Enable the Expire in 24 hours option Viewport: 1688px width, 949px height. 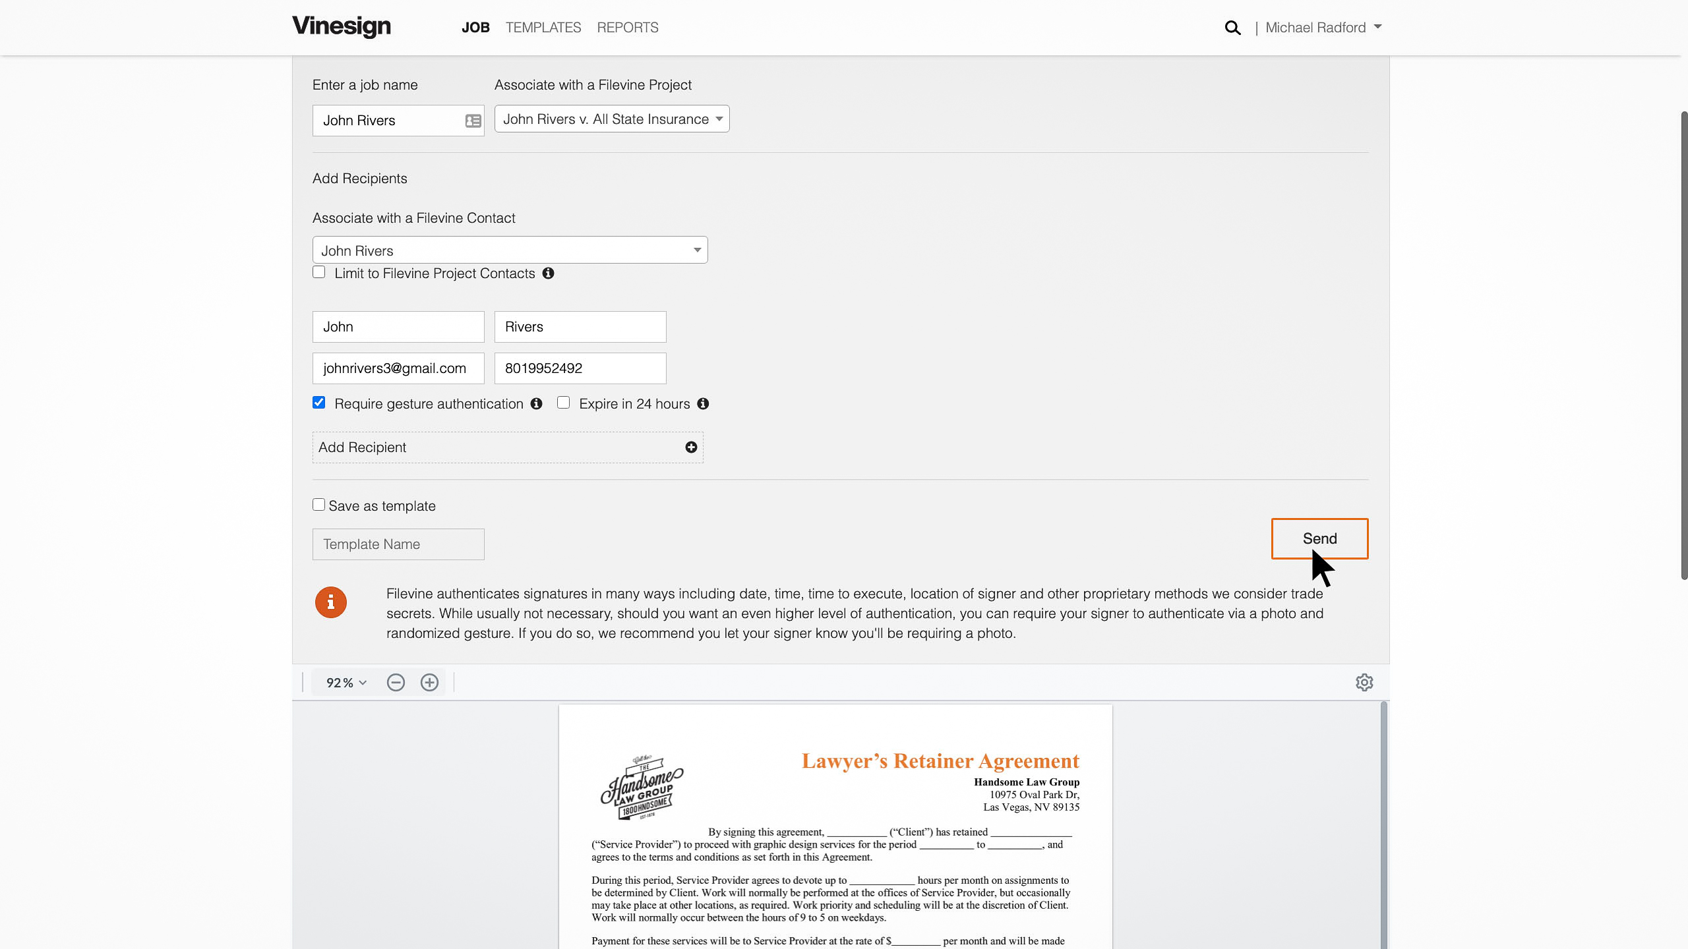pyautogui.click(x=564, y=402)
